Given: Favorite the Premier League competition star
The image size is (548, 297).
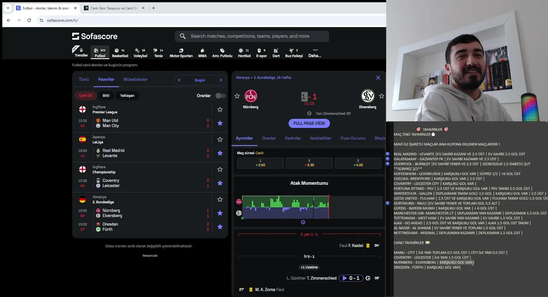Looking at the screenshot, I should tap(220, 109).
